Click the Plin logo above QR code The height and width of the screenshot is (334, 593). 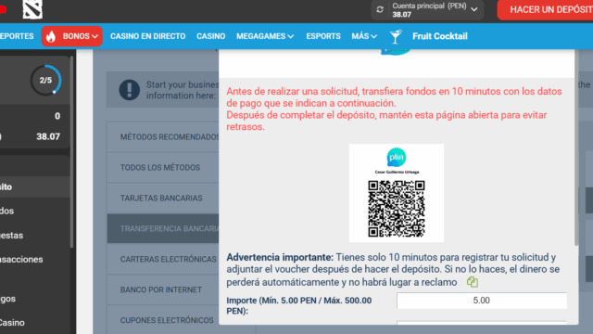coord(397,157)
